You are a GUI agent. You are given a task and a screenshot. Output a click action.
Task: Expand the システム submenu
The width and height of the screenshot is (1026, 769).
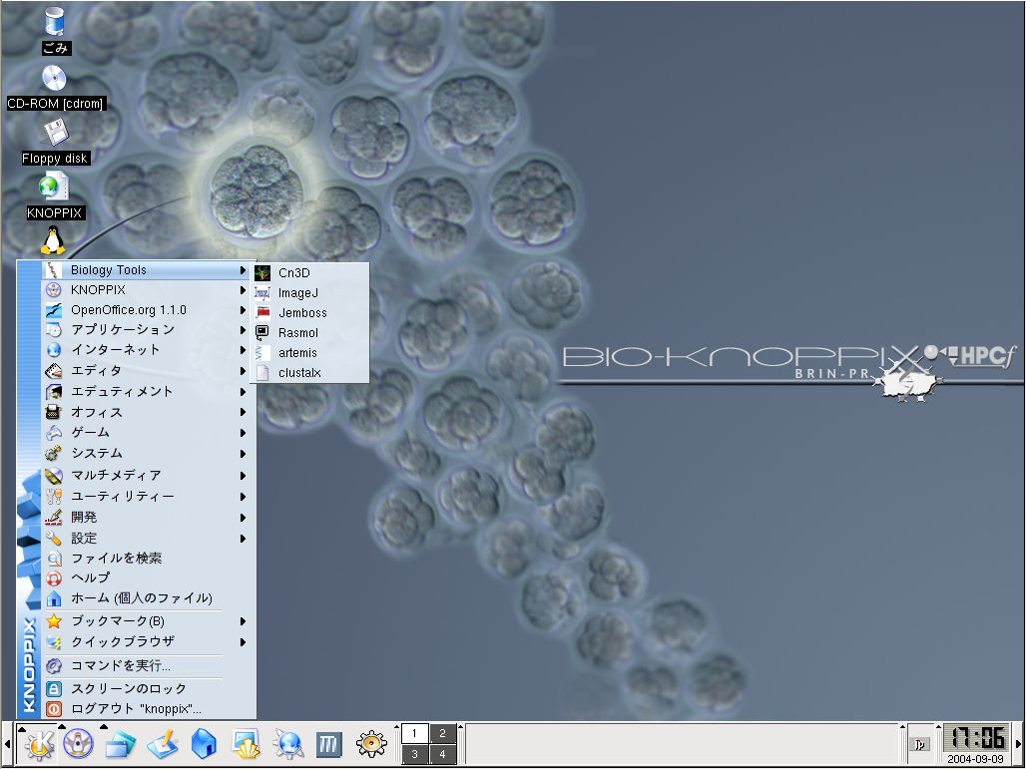point(149,453)
